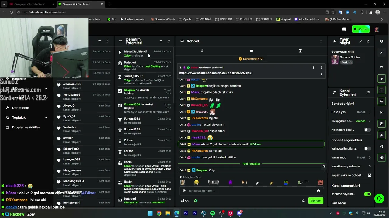This screenshot has width=389, height=218.
Task: Expand Hesap yaşı Kapalı setting
Action: [x=351, y=112]
